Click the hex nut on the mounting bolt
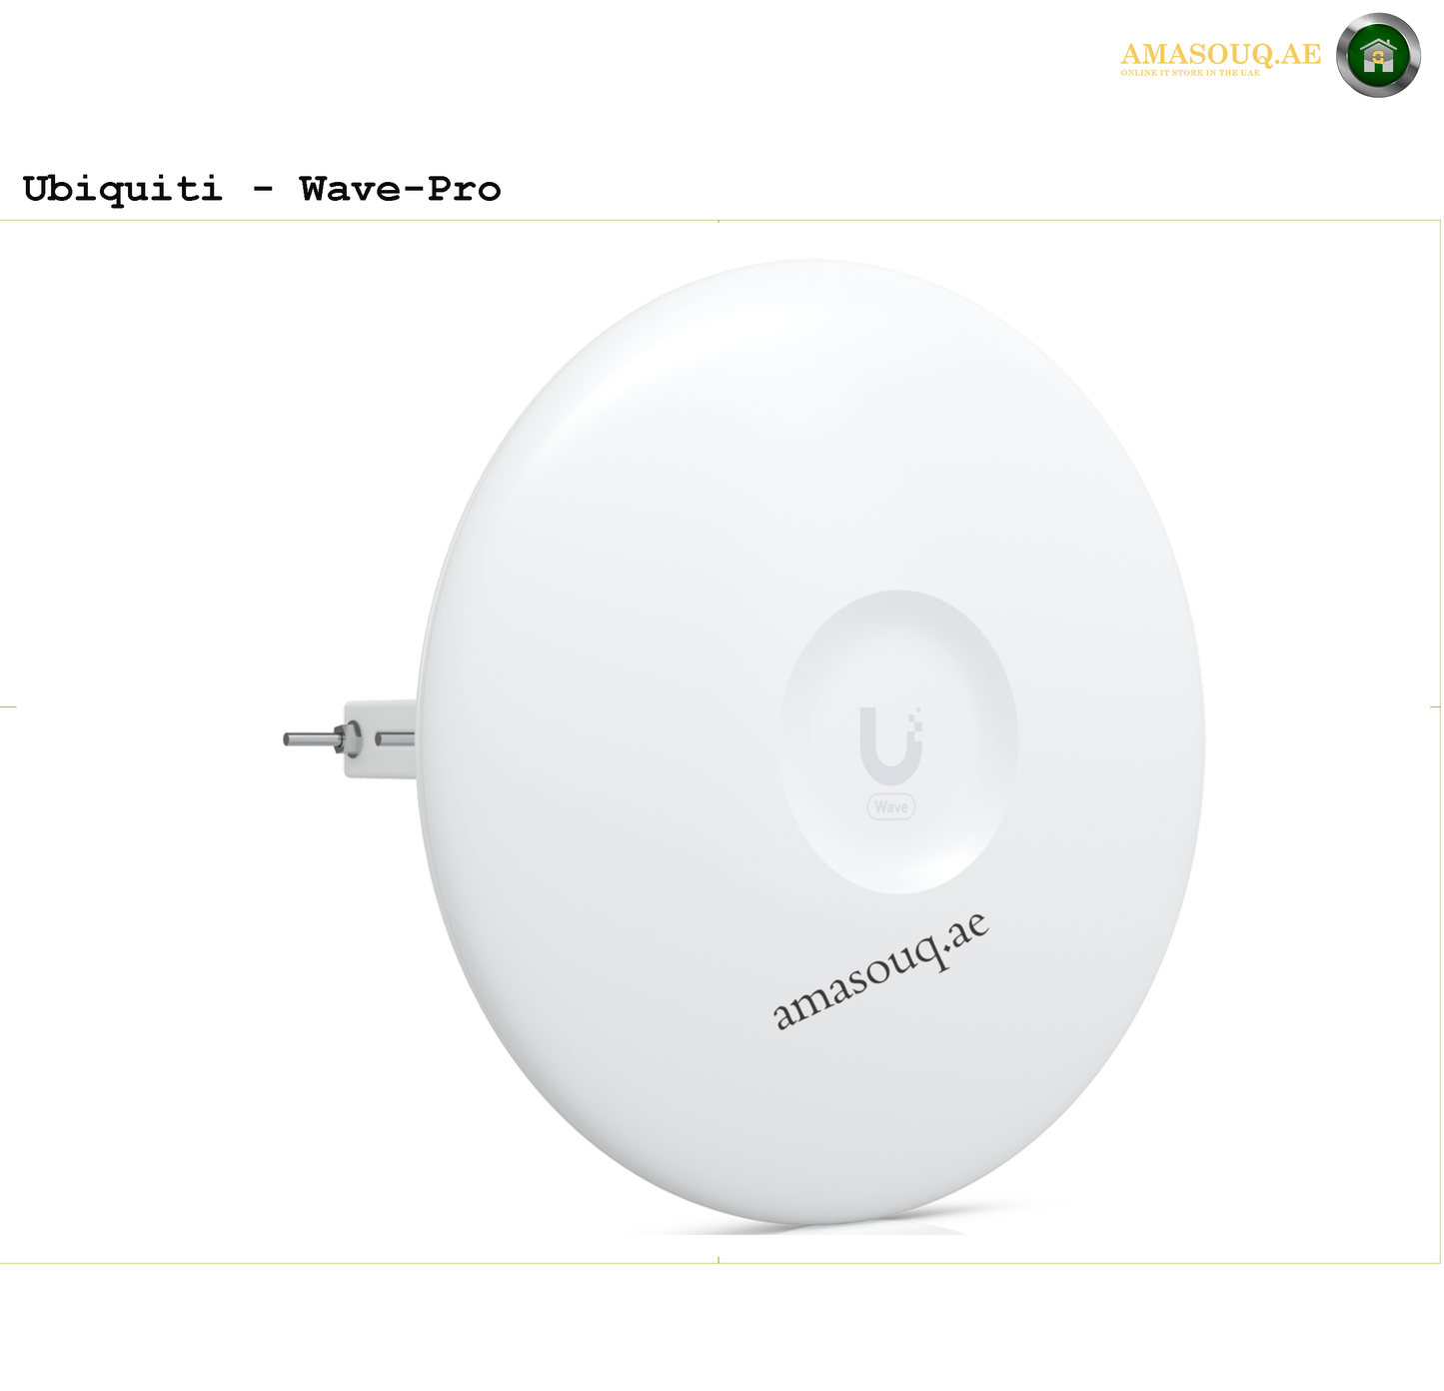This screenshot has width=1444, height=1391. [350, 739]
